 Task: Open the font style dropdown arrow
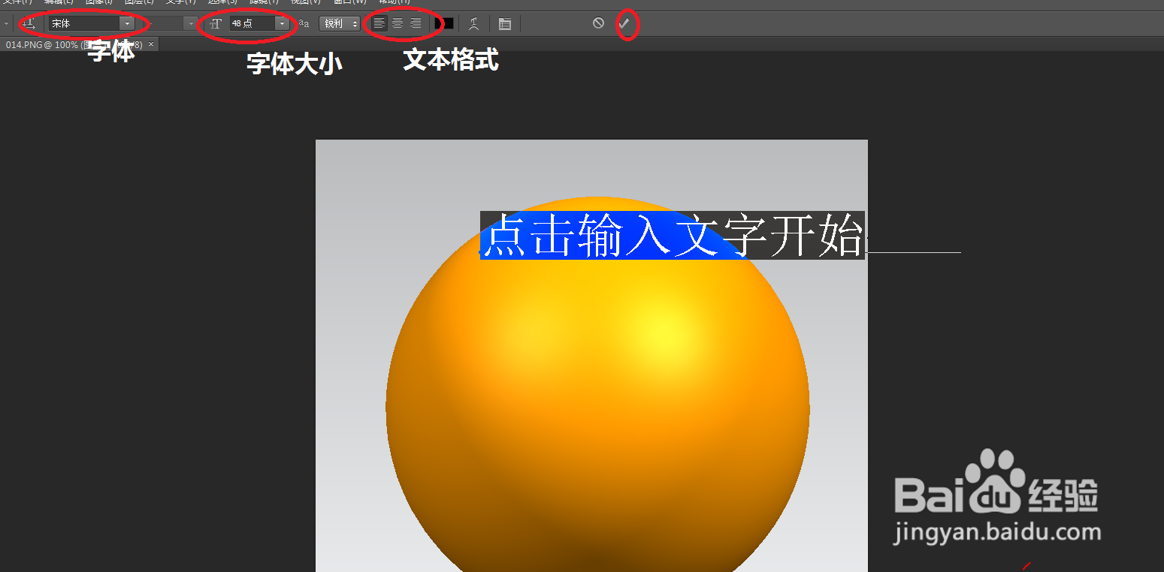click(190, 24)
